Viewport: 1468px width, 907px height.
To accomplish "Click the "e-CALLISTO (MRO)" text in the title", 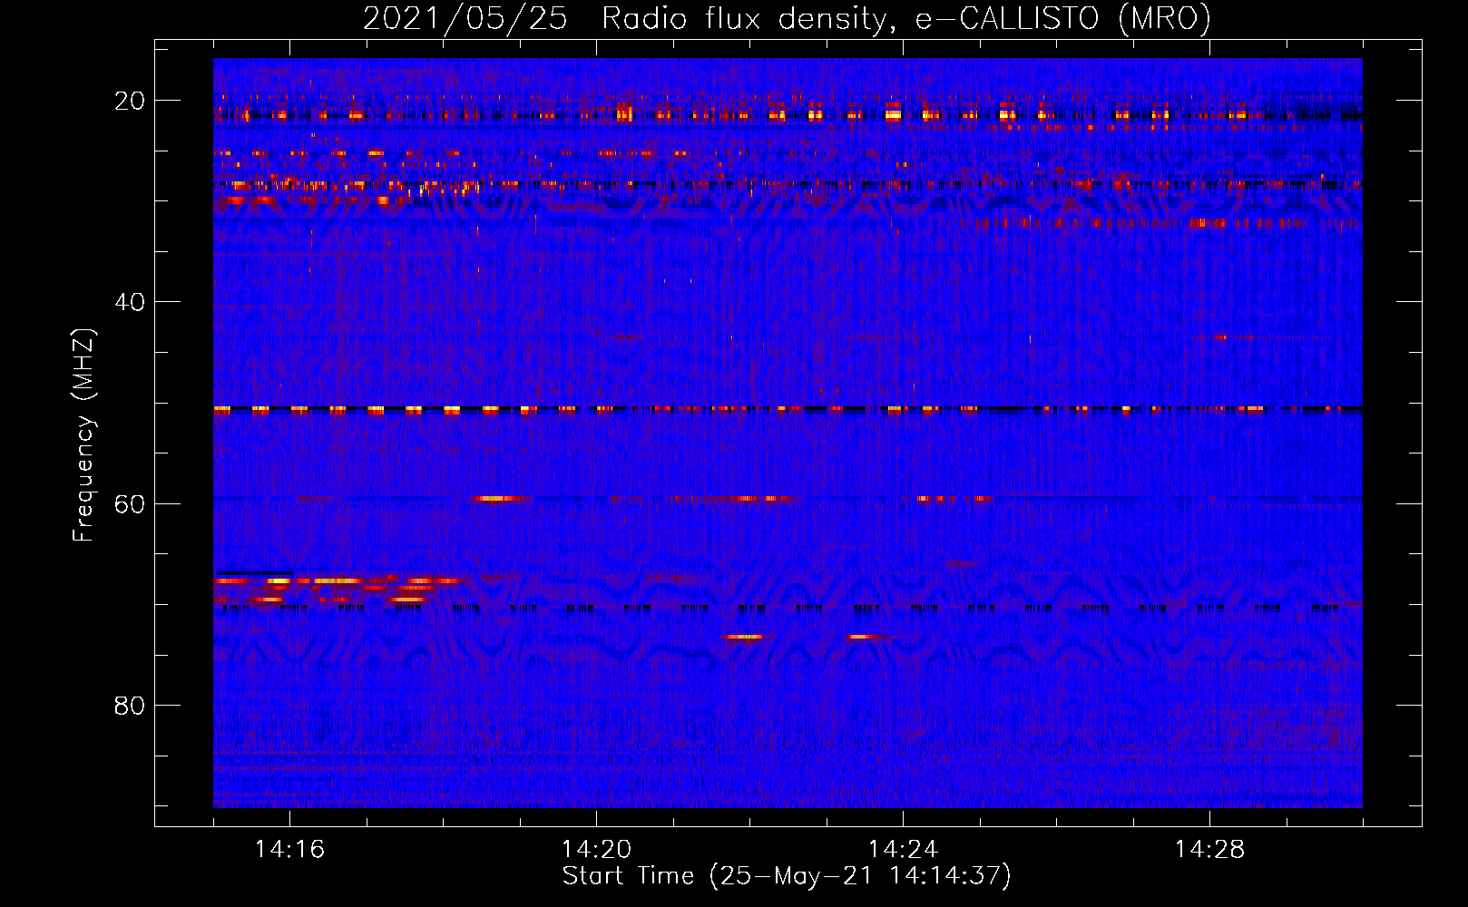I will (1062, 18).
